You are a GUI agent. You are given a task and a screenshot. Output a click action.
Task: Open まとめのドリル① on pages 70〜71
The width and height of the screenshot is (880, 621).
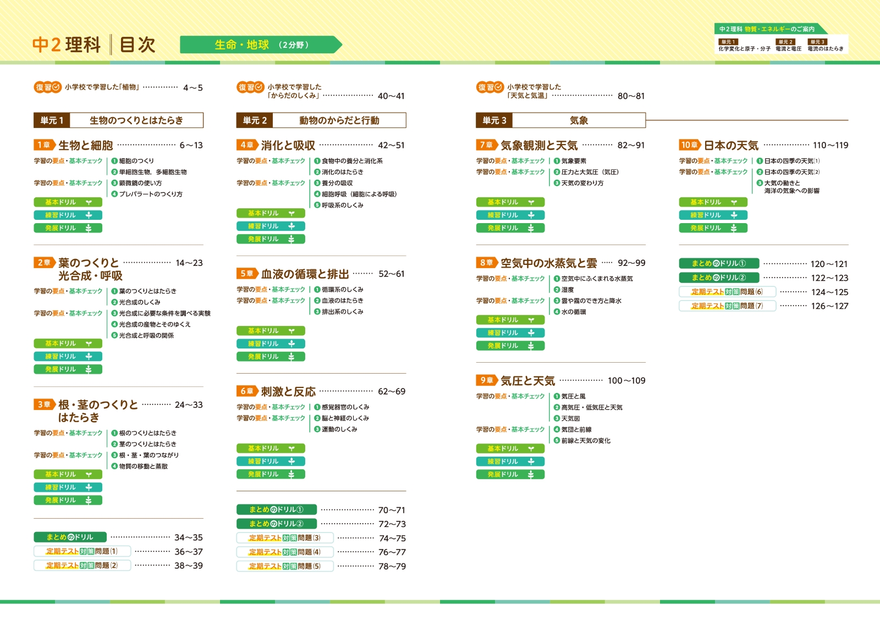click(277, 509)
